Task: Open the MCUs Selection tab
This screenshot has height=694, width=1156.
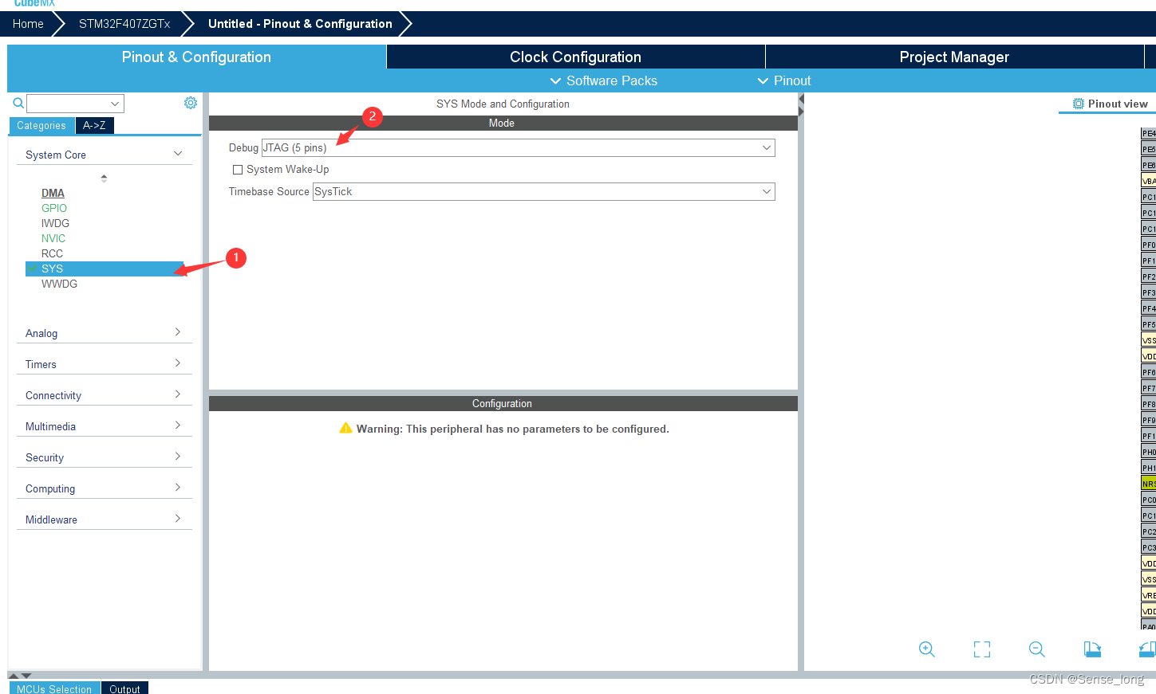Action: [54, 688]
